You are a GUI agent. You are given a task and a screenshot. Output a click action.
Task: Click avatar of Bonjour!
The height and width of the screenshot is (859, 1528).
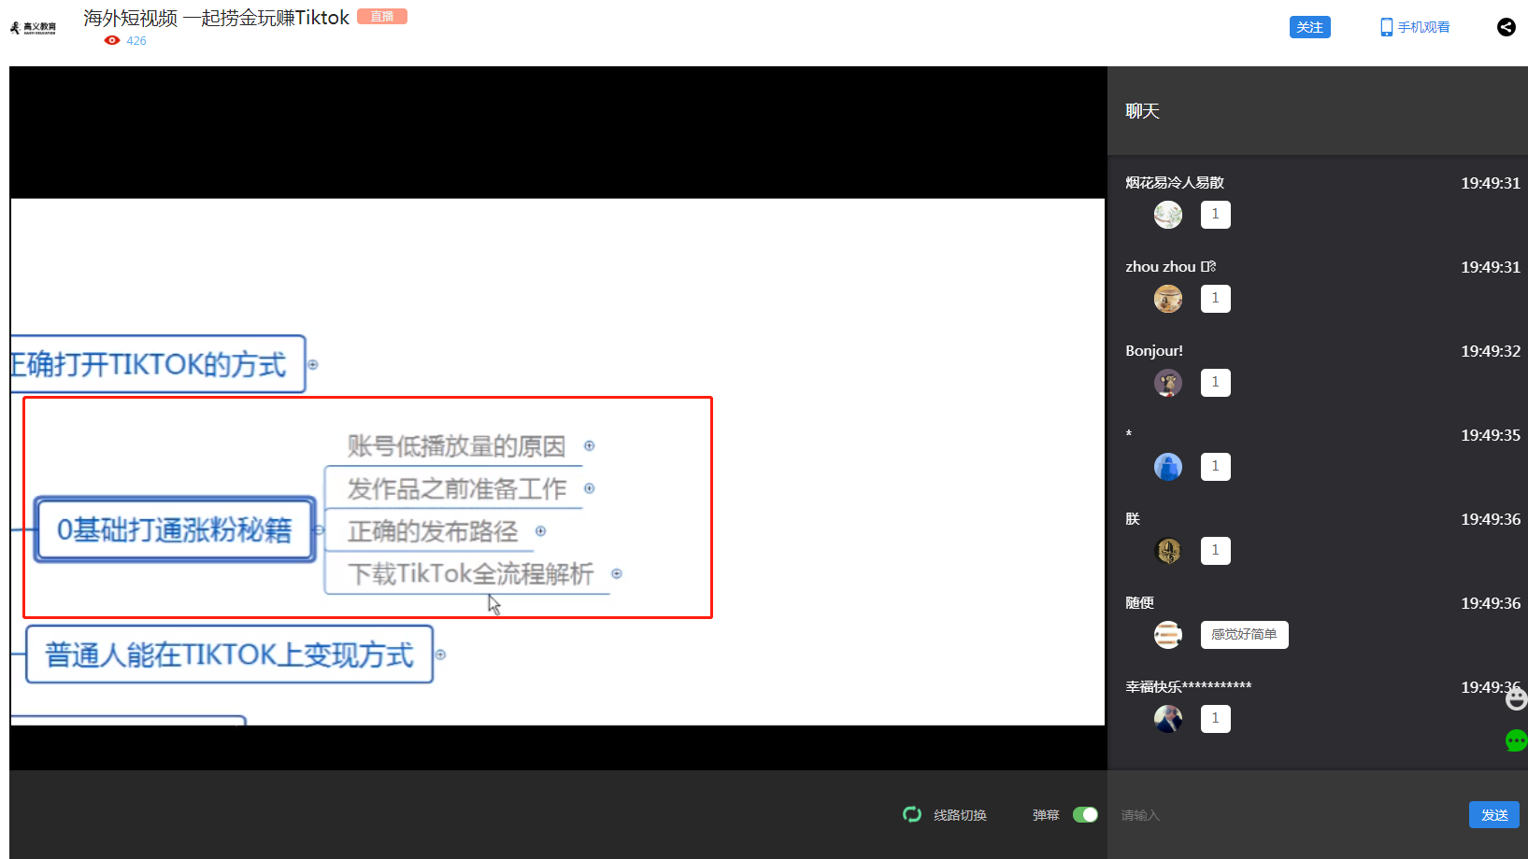(x=1168, y=383)
